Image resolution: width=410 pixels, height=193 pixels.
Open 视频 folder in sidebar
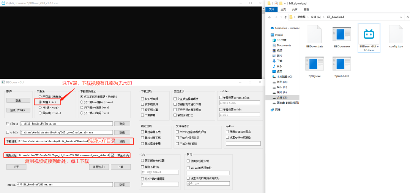click(277, 51)
